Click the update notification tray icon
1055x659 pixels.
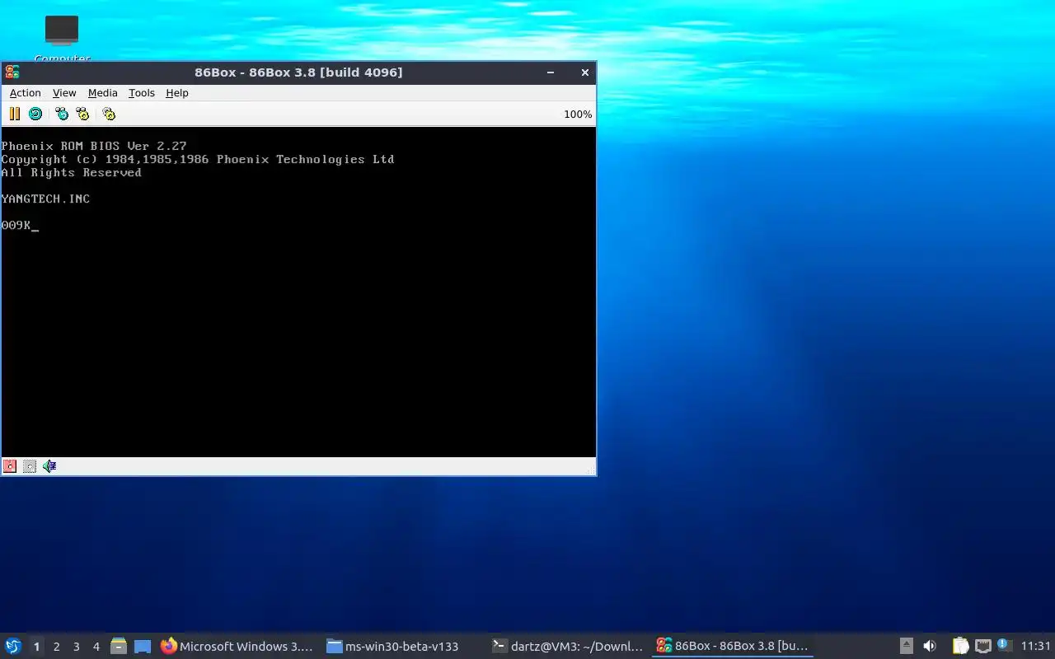pyautogui.click(x=1004, y=646)
